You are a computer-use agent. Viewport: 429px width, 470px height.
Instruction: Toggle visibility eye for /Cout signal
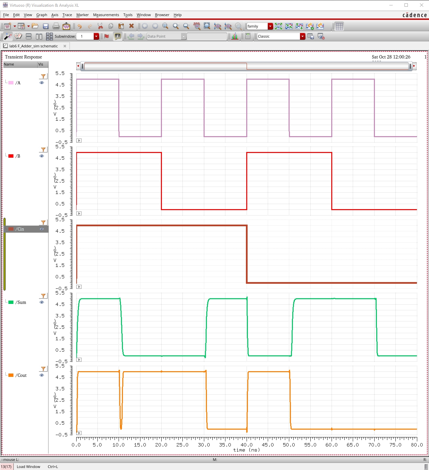pyautogui.click(x=42, y=375)
